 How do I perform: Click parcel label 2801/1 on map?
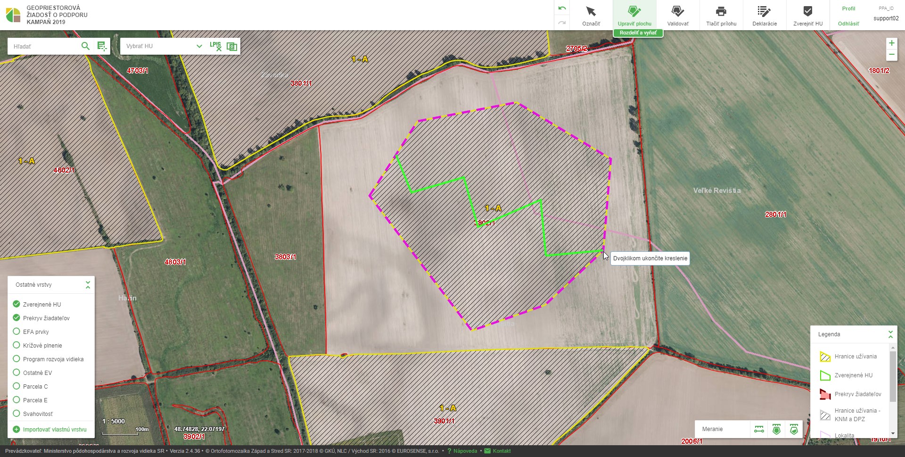point(775,215)
